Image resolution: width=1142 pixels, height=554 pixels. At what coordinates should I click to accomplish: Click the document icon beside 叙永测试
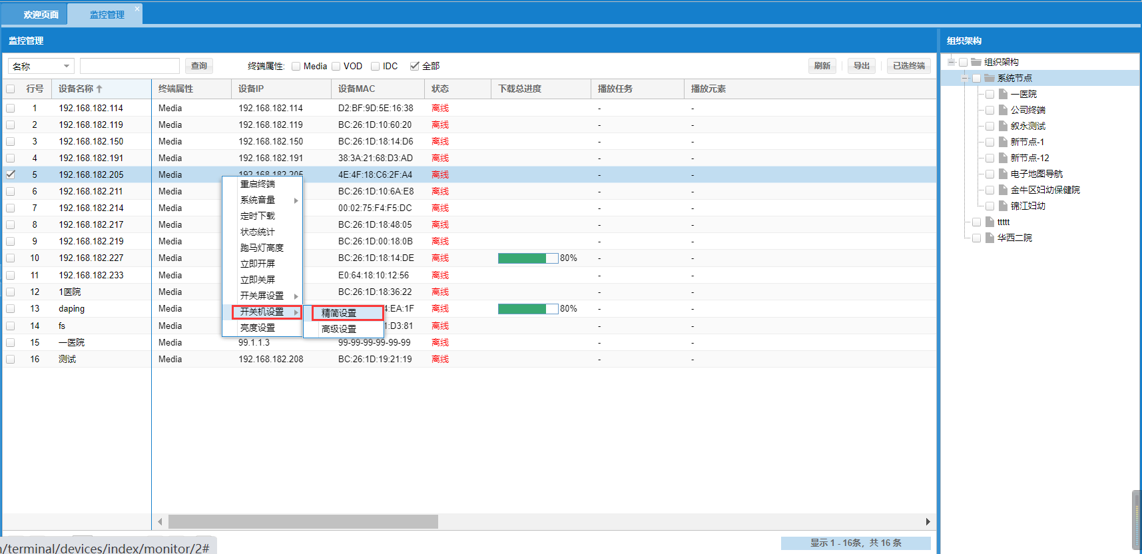[x=1003, y=126]
